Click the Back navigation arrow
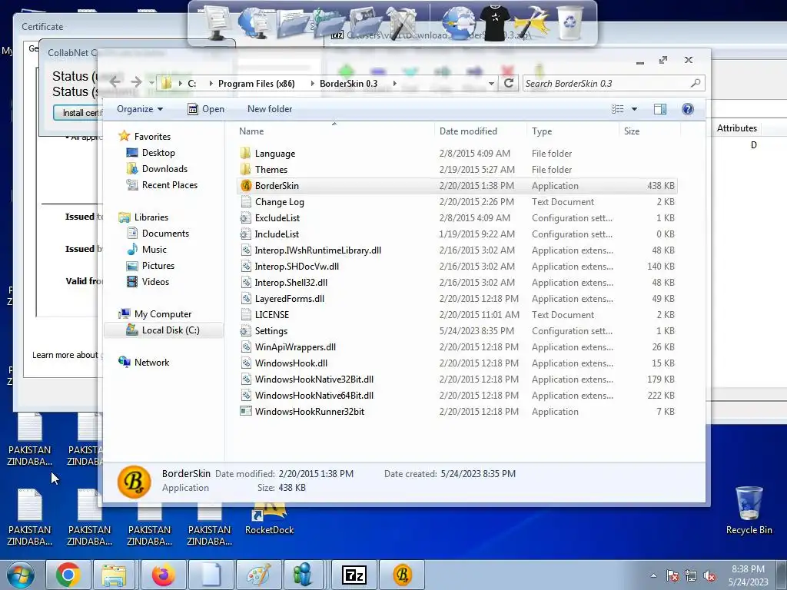Viewport: 787px width, 590px height. pyautogui.click(x=115, y=81)
